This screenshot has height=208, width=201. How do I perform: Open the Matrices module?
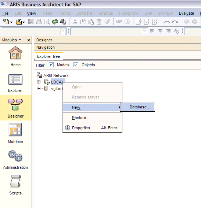pyautogui.click(x=15, y=133)
